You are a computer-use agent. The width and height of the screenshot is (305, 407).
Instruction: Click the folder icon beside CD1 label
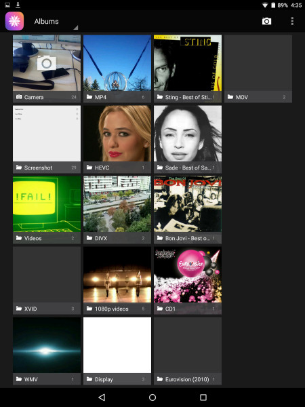[x=160, y=309]
